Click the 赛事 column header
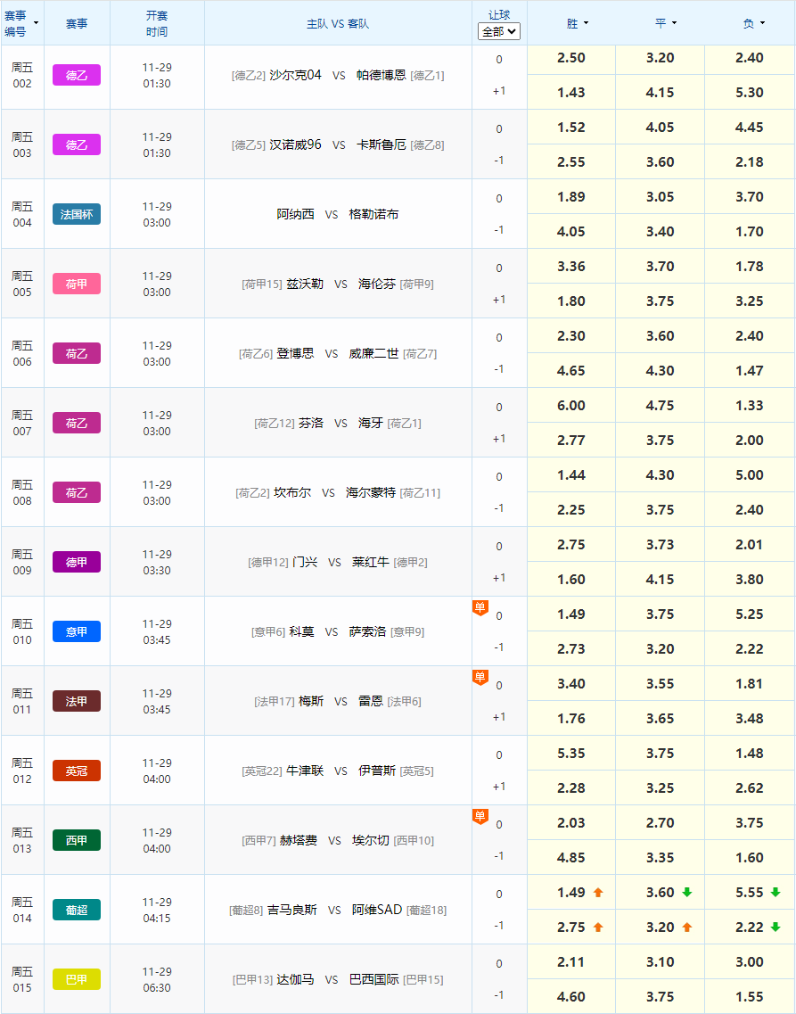This screenshot has height=1014, width=796. 77,23
